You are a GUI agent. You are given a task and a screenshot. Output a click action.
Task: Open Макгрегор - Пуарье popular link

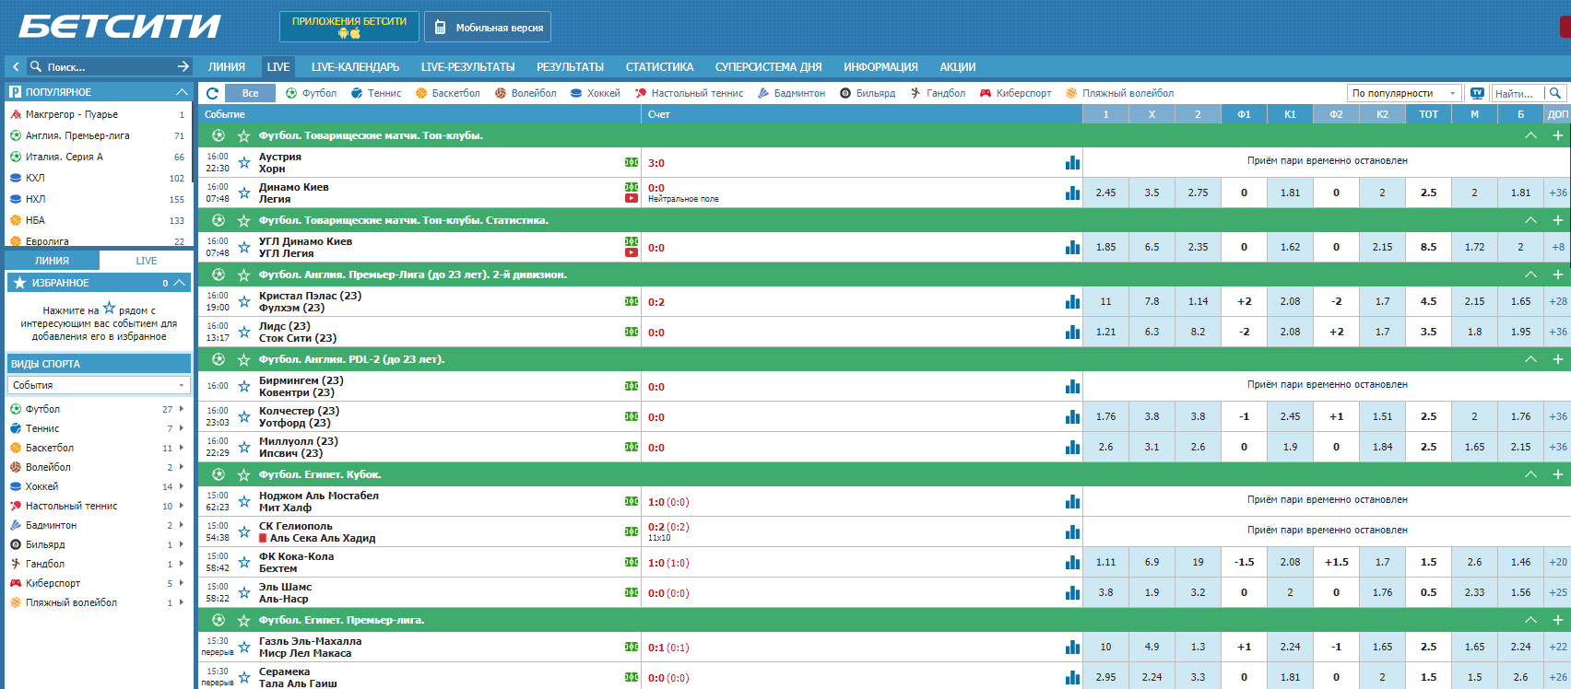coord(72,114)
